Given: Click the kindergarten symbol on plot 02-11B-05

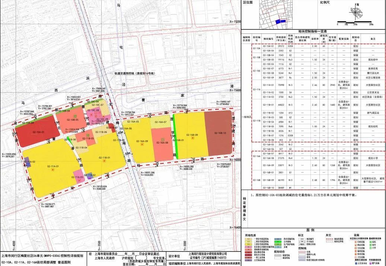Looking at the screenshot, I should (x=88, y=135).
